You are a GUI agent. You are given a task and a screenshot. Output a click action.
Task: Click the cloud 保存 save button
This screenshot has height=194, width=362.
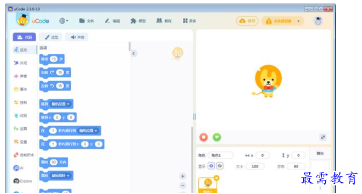(x=247, y=21)
